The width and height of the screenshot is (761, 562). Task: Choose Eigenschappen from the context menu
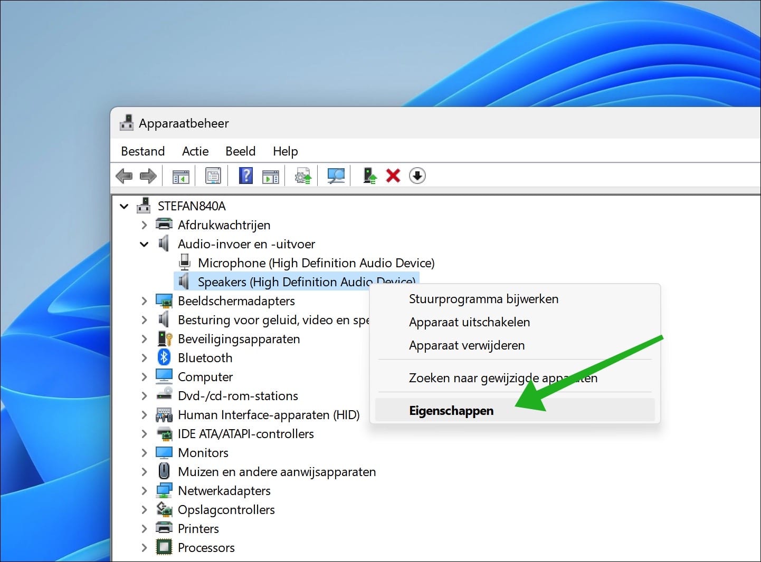(x=451, y=410)
